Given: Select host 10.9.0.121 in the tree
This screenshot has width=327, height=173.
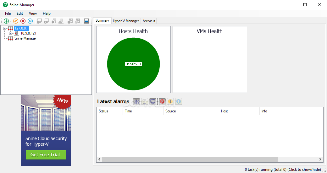Looking at the screenshot, I should [28, 33].
